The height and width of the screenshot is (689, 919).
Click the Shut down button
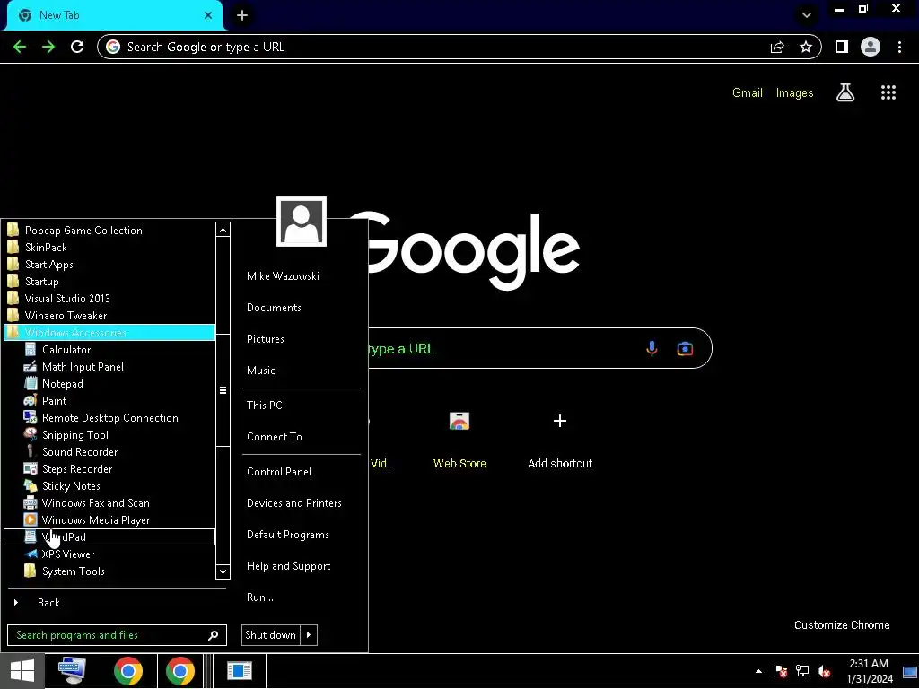271,635
